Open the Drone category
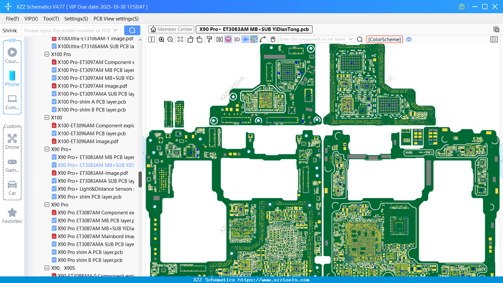This screenshot has width=503, height=283. (x=12, y=141)
